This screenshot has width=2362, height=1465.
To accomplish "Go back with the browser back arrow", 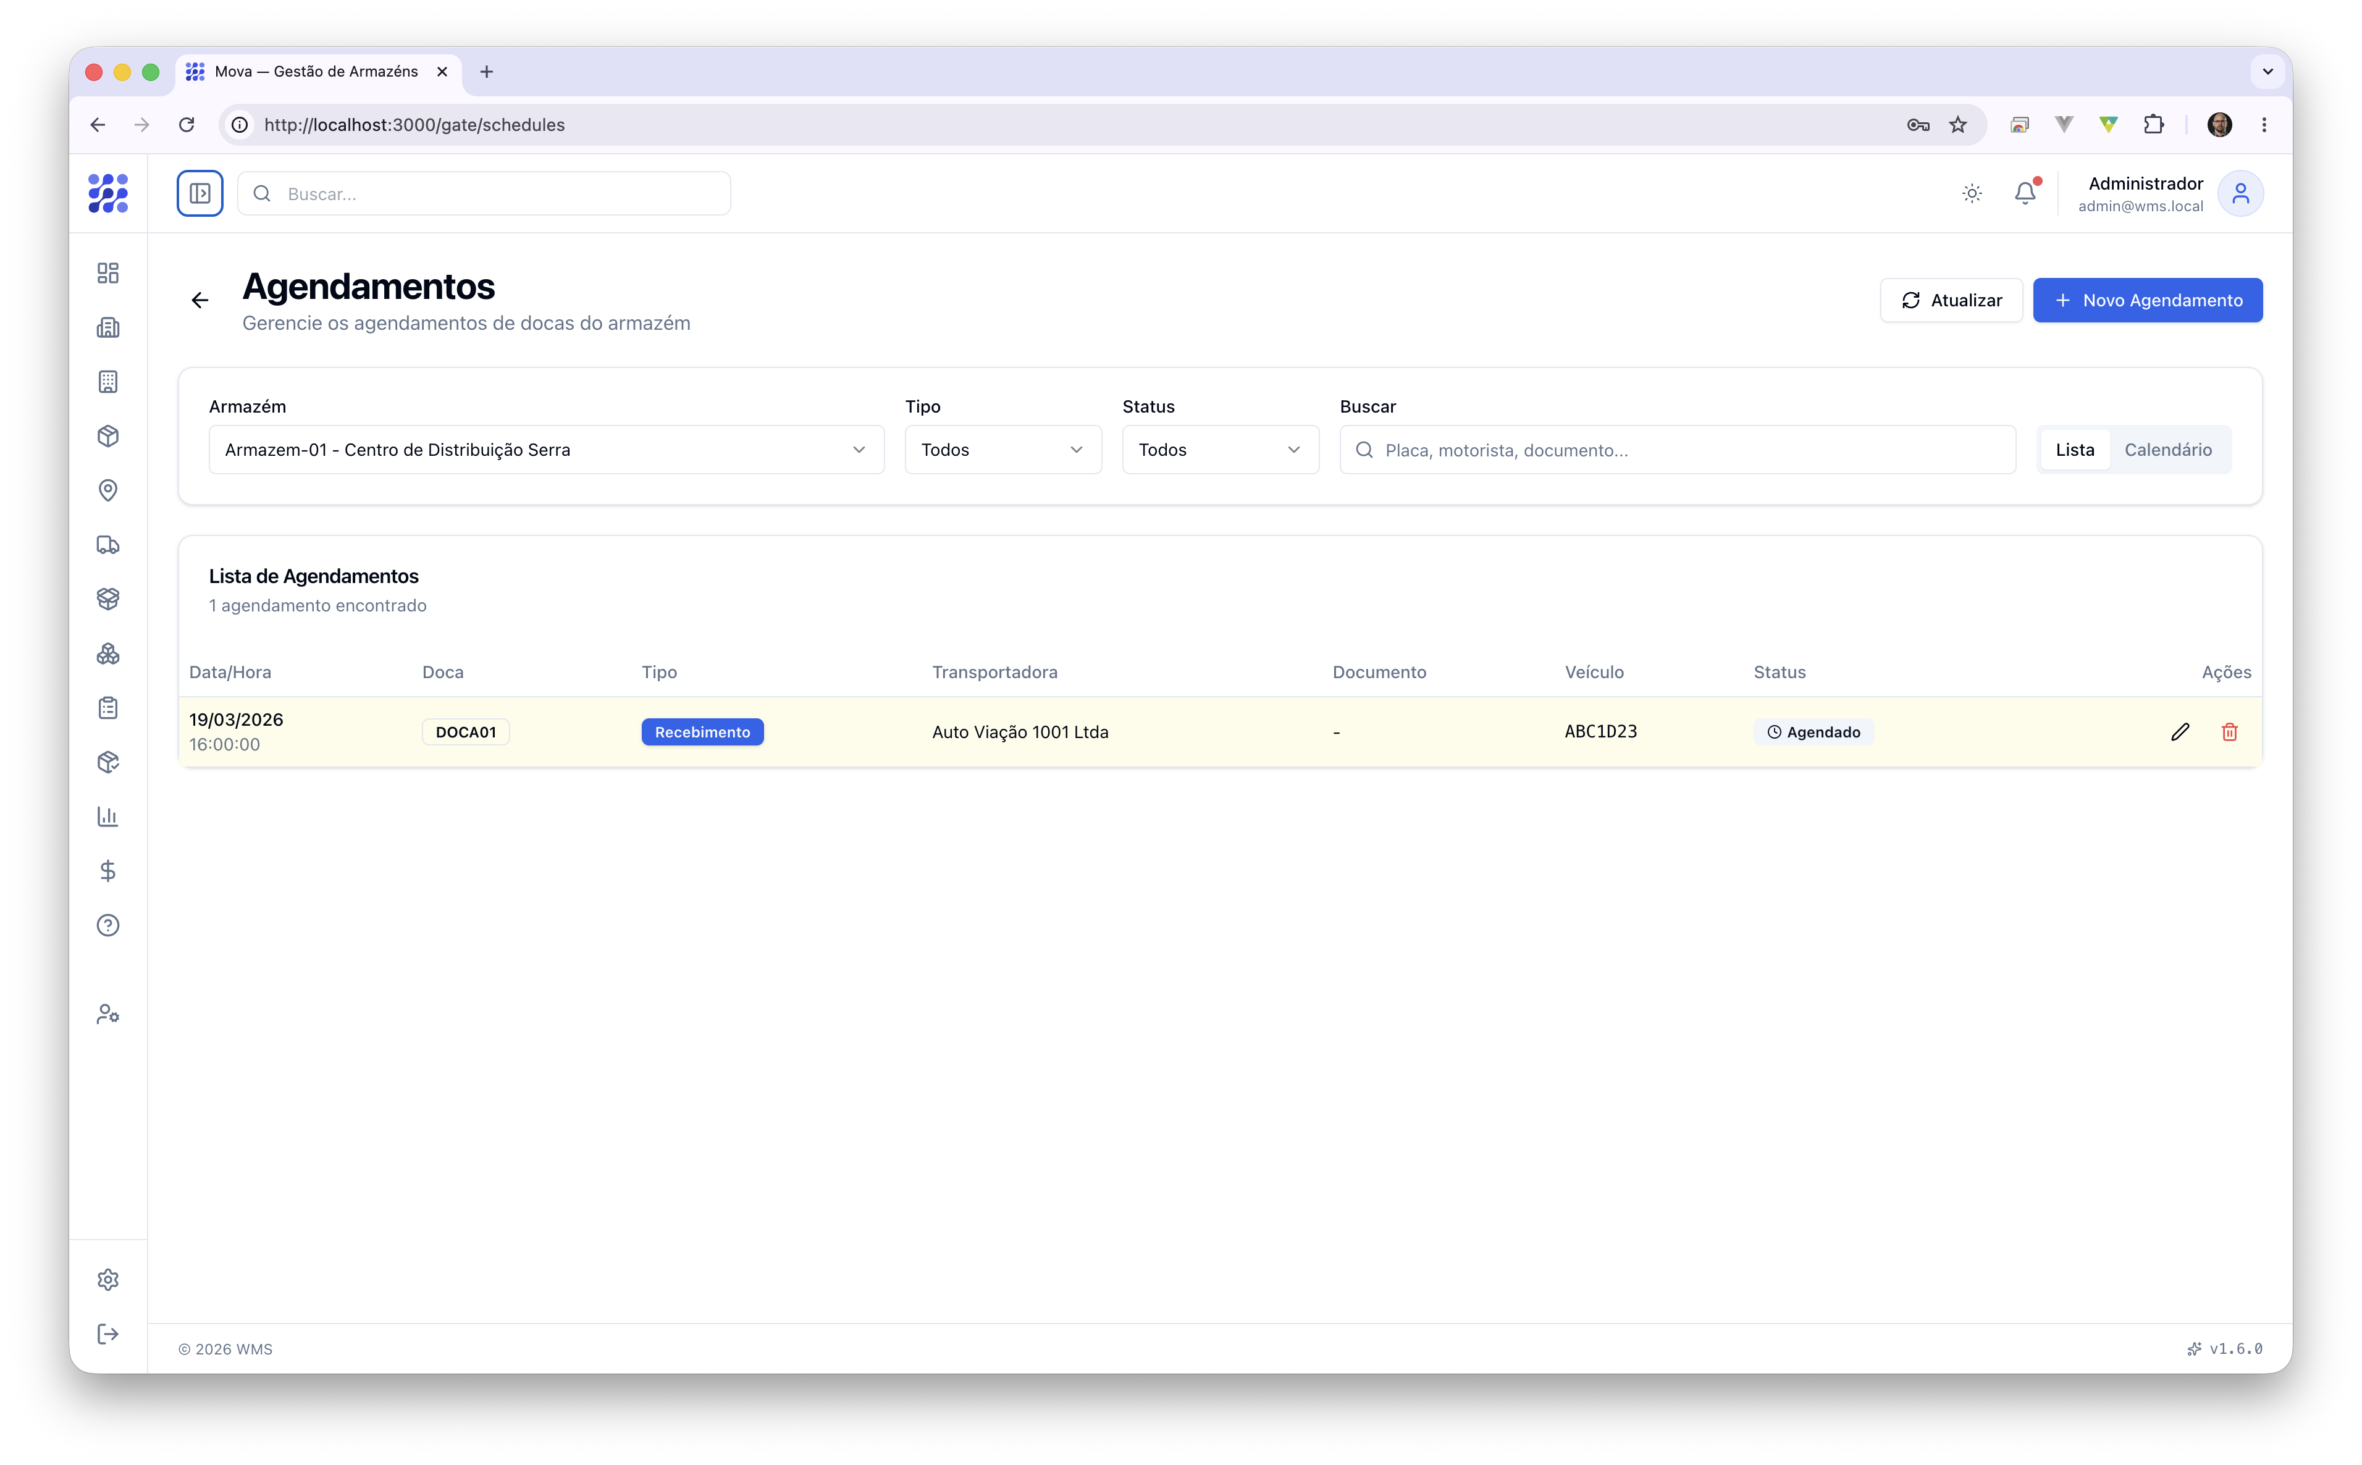I will pos(97,124).
